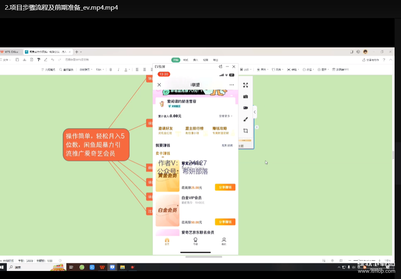Click the save icon in WPS toolbar

coord(17,60)
